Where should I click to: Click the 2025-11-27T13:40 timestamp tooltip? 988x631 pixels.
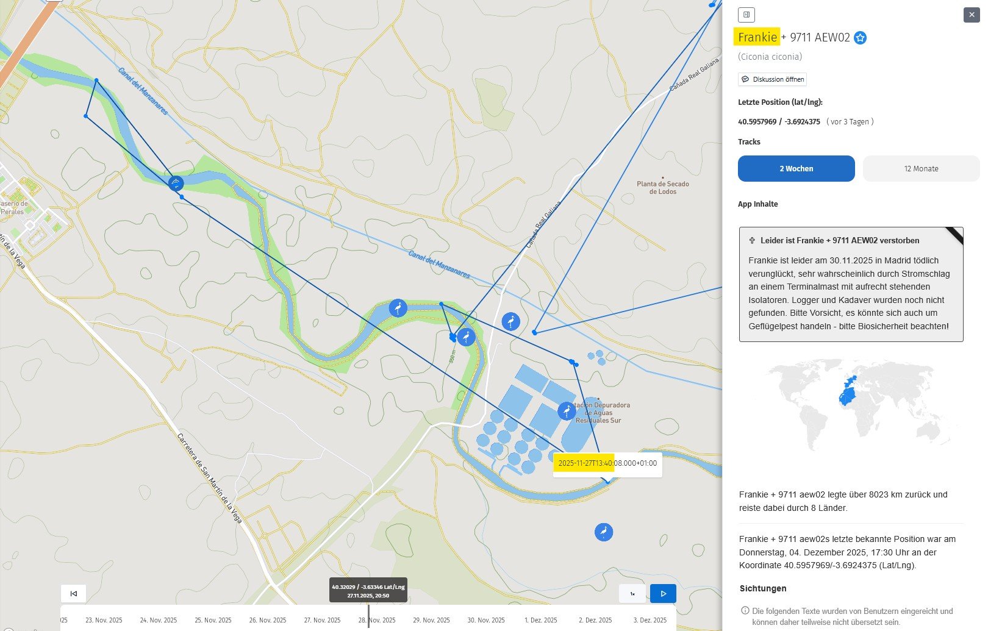click(607, 463)
